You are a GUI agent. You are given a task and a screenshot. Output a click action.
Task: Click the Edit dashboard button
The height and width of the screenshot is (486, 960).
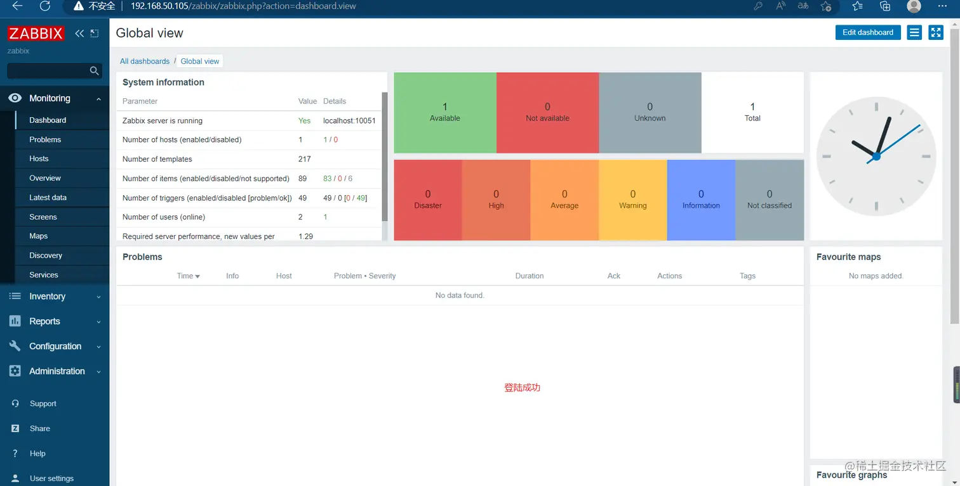(x=867, y=32)
